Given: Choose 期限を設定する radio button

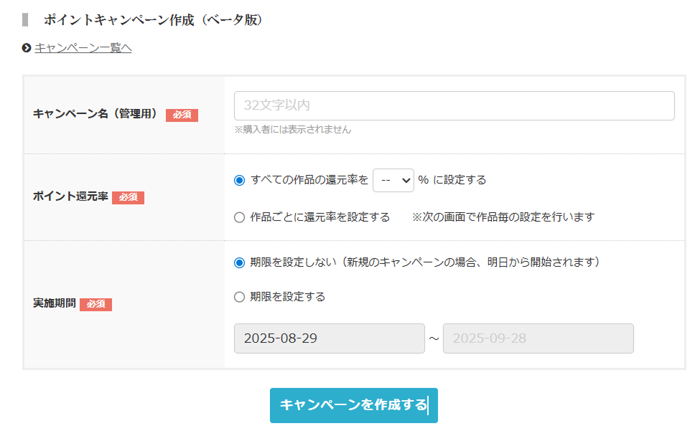Looking at the screenshot, I should (x=240, y=297).
